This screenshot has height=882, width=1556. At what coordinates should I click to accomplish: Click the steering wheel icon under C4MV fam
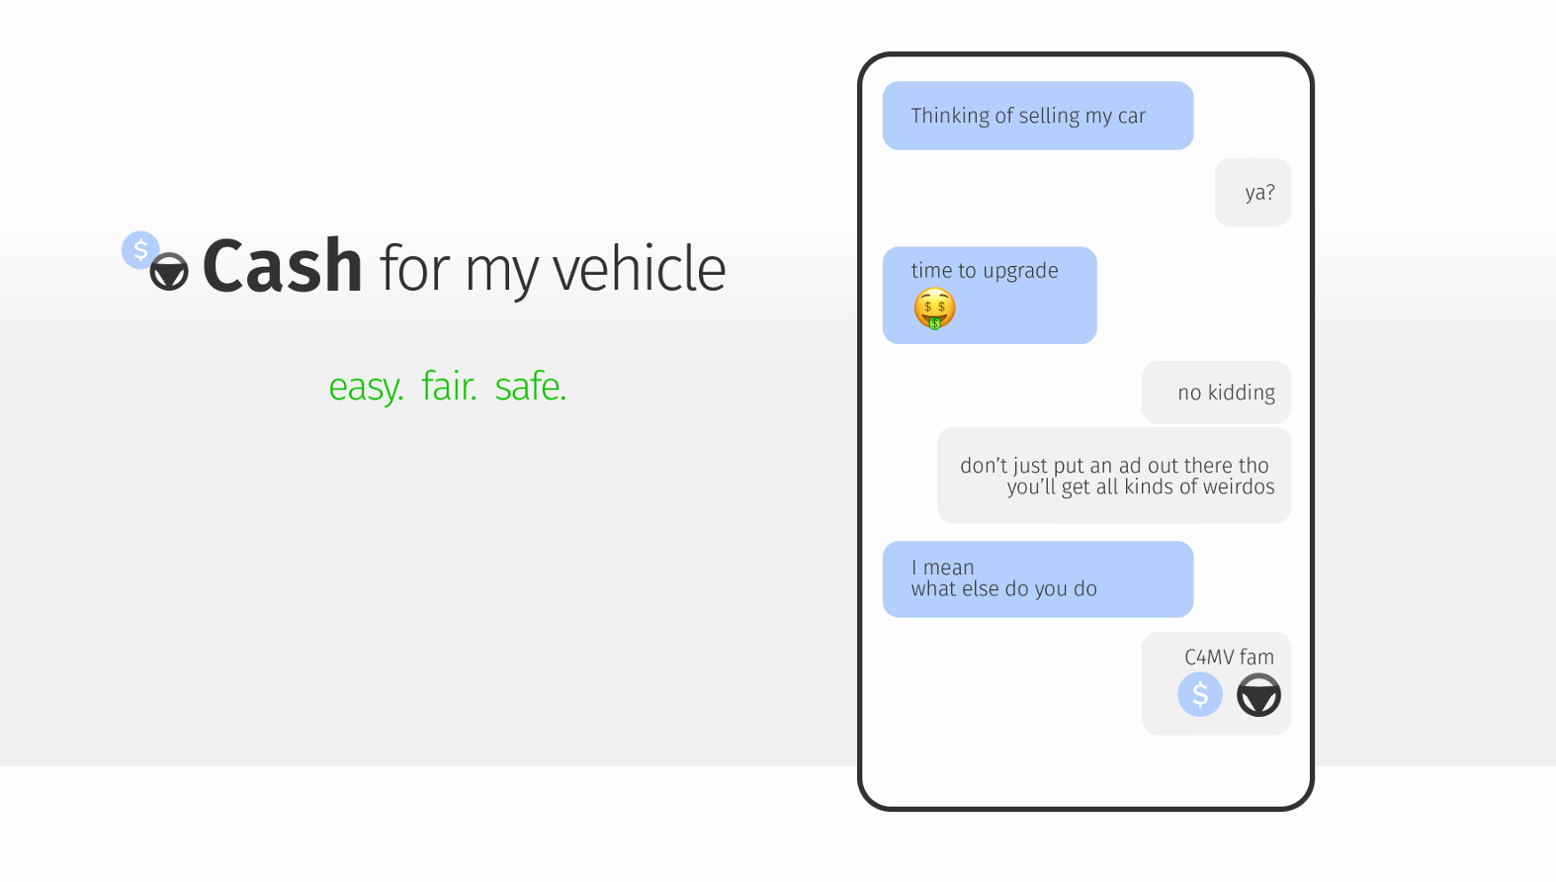tap(1258, 695)
